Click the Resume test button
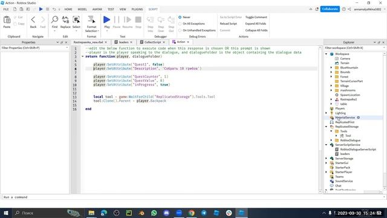The image size is (387, 218). click(x=128, y=20)
